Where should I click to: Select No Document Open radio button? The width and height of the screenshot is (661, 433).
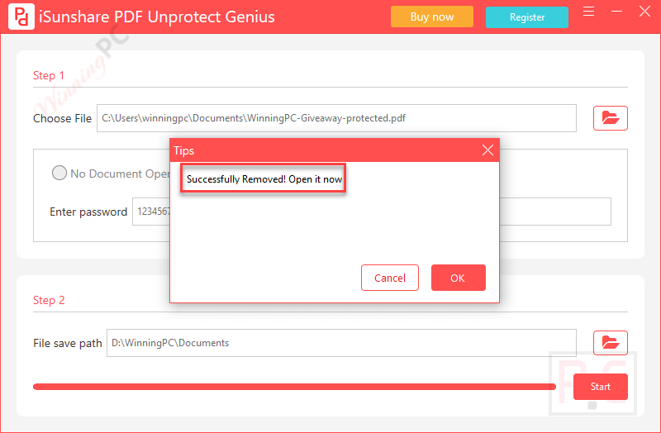click(x=59, y=173)
